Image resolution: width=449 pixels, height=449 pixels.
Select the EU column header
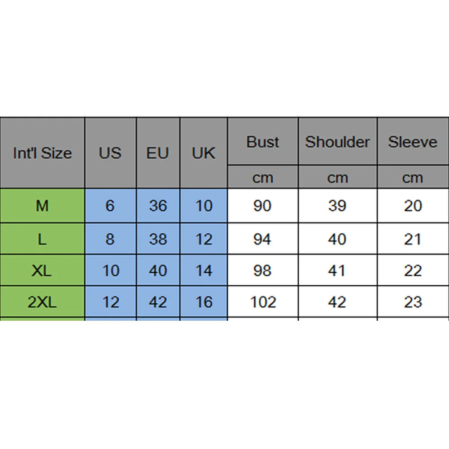click(x=158, y=153)
